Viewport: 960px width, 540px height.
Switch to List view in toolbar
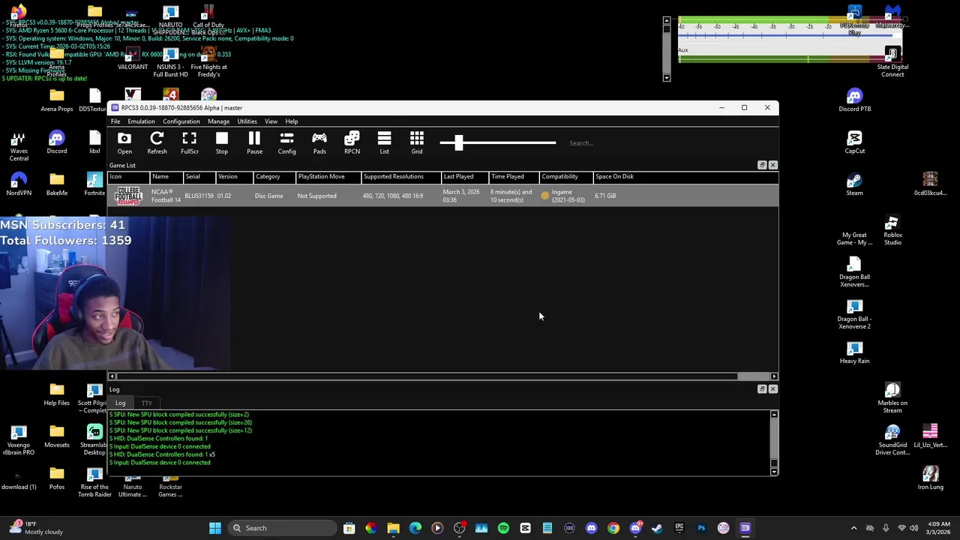point(384,142)
